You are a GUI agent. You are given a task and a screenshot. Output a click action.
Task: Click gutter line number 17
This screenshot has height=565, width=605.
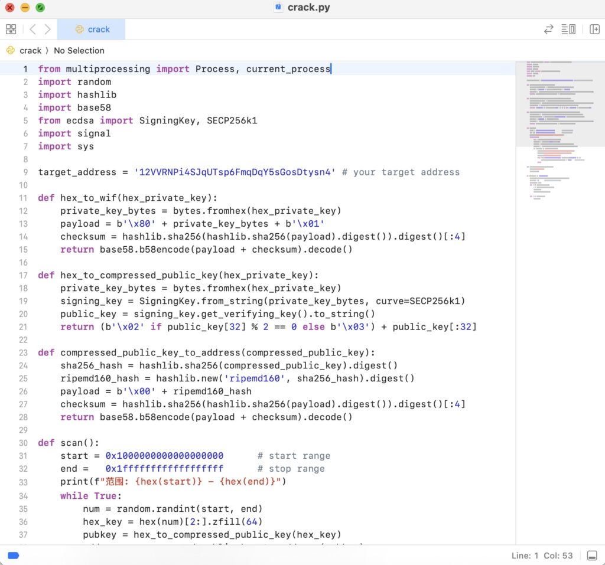click(x=23, y=275)
